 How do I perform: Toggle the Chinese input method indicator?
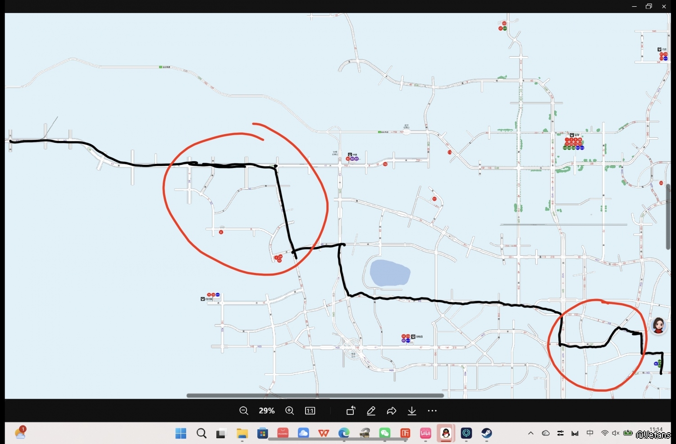click(x=590, y=433)
